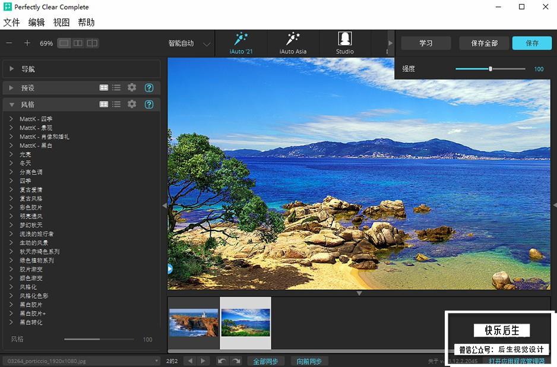Open the 视图 menu
This screenshot has width=557, height=367.
[x=61, y=23]
